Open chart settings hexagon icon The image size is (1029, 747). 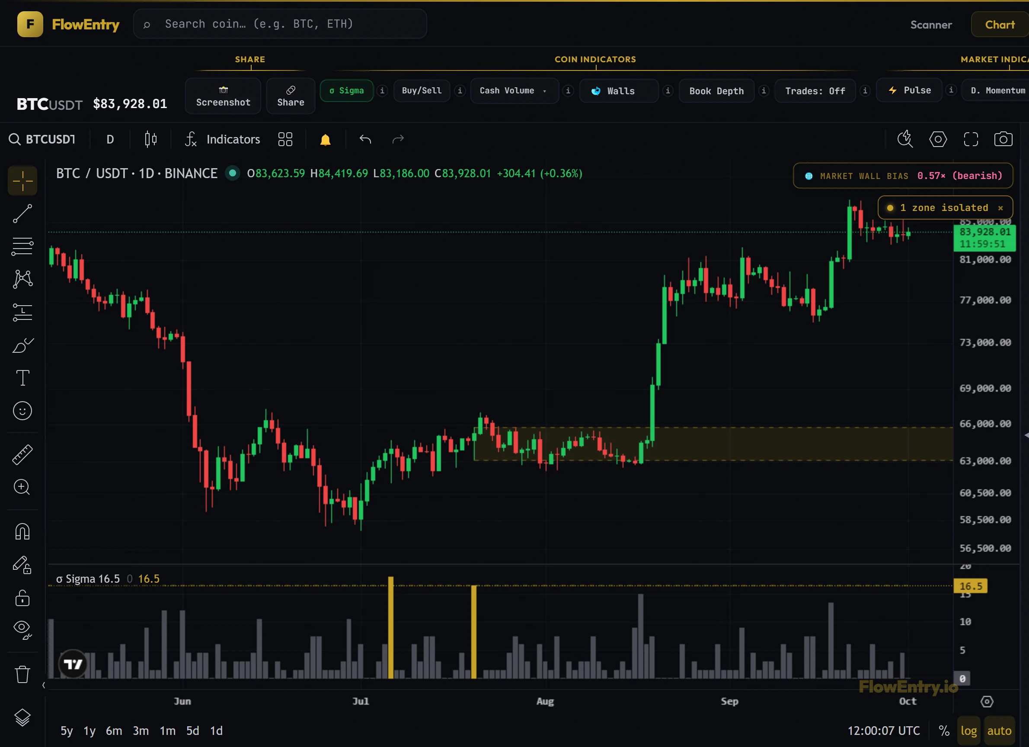938,139
